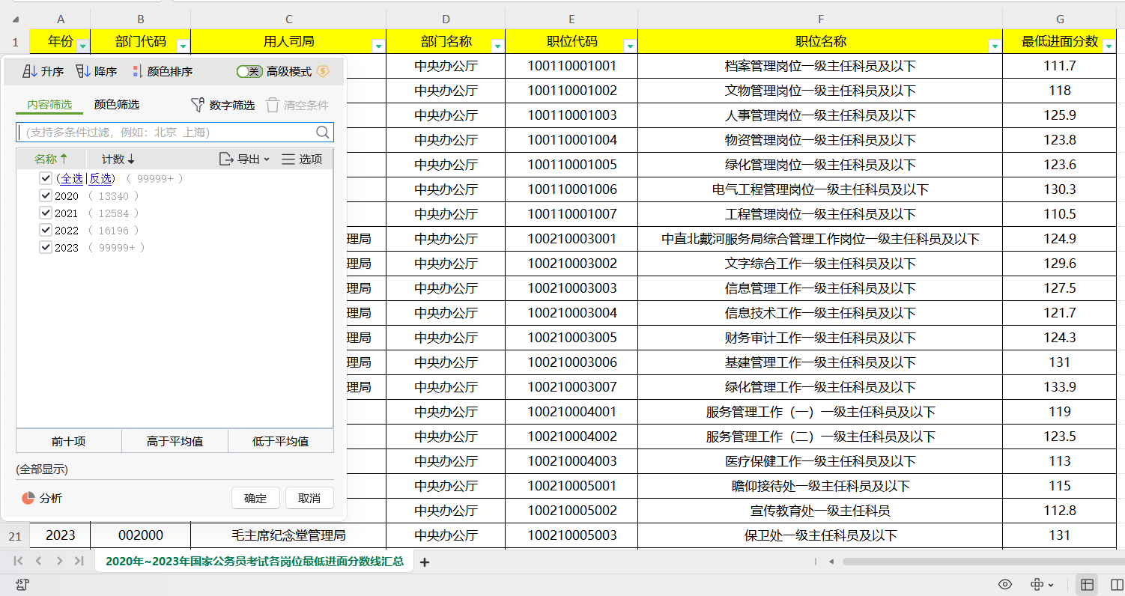Click the eye protection mode icon in status bar
Viewport: 1125px width, 596px height.
(1004, 584)
